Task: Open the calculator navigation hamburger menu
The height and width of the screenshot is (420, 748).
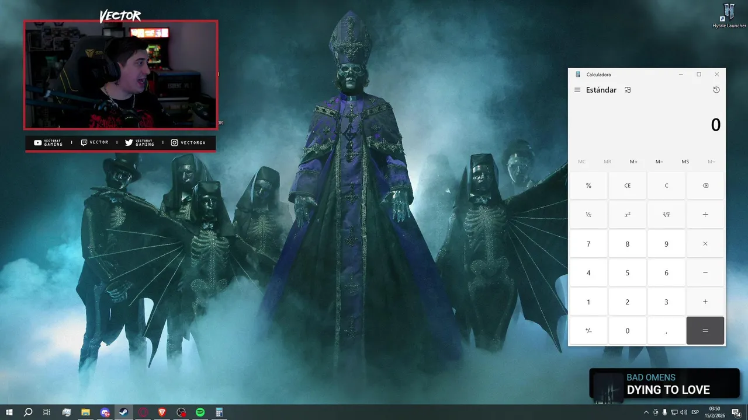Action: click(577, 90)
